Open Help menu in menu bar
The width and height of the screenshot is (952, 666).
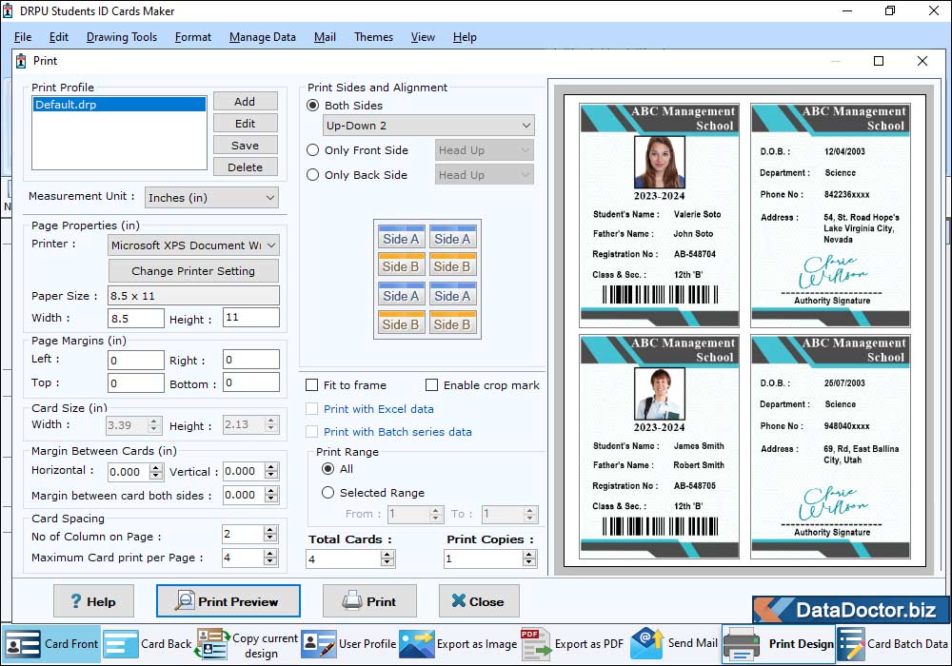click(465, 37)
